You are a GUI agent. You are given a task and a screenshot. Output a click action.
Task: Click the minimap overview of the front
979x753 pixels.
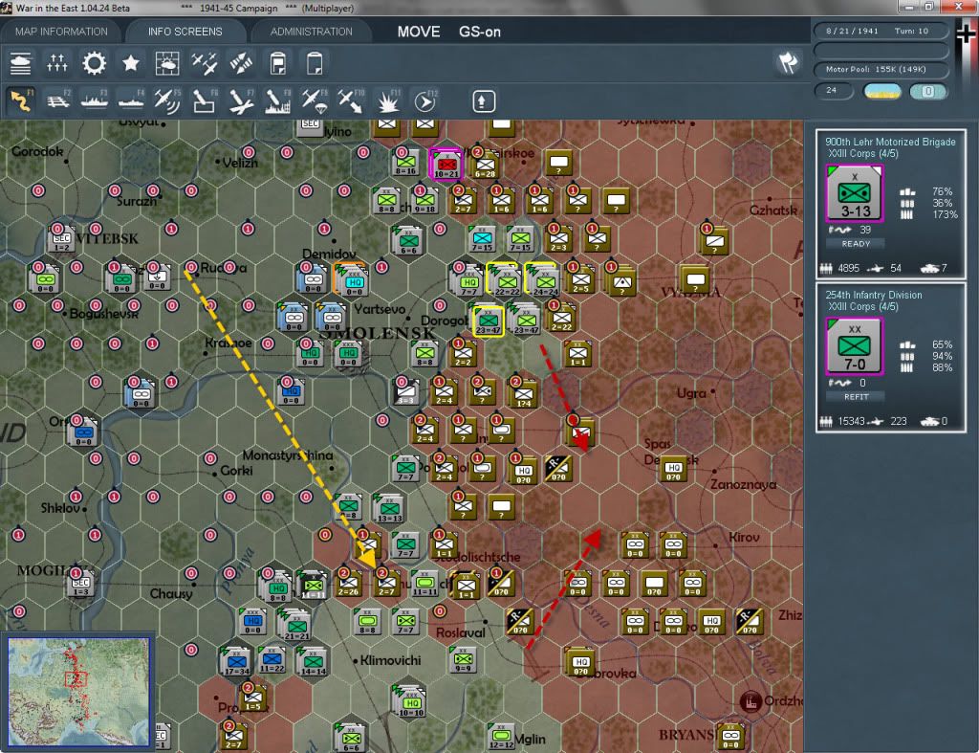click(78, 691)
